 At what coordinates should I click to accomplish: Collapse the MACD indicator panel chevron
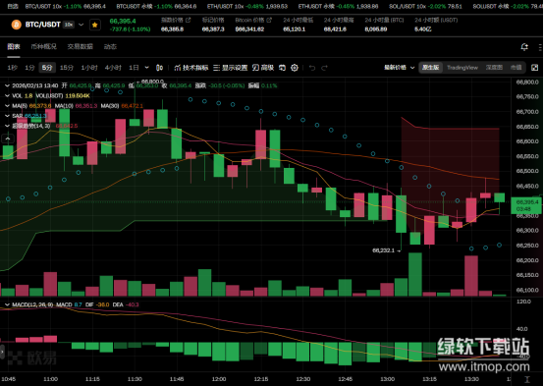click(7, 304)
